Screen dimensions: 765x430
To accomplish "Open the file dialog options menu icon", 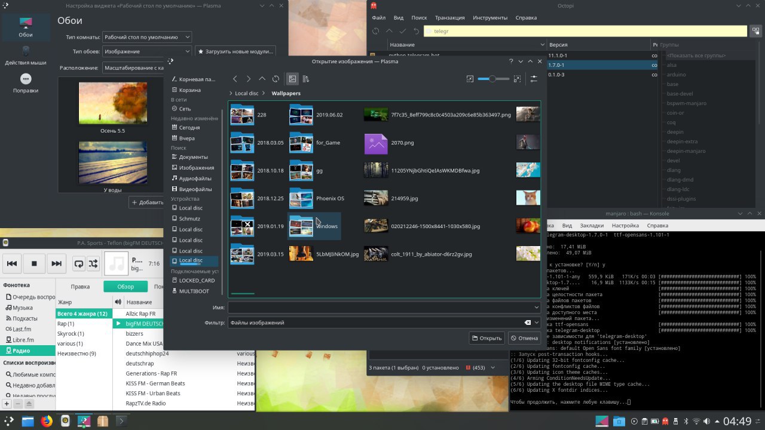I will [534, 79].
